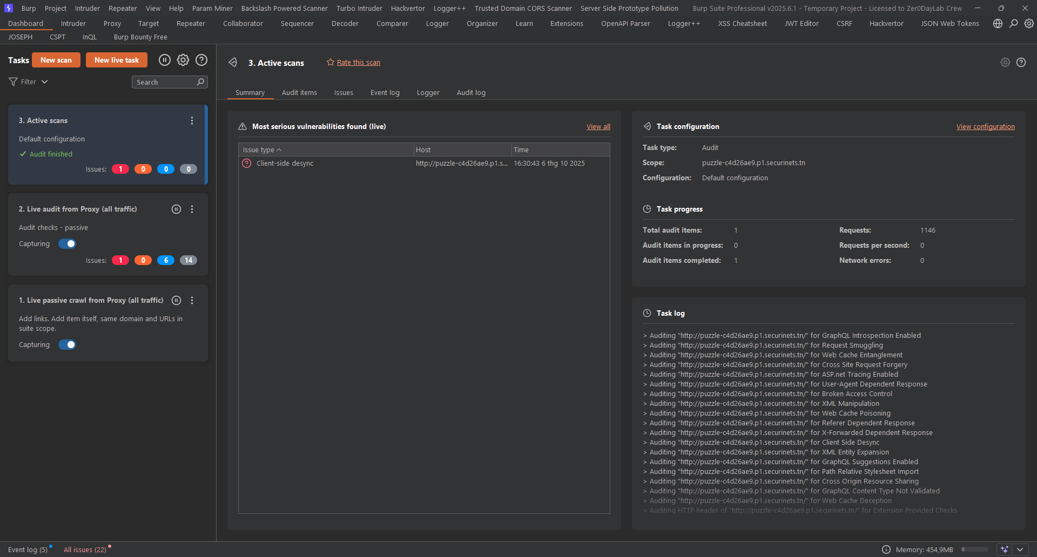This screenshot has width=1037, height=557.
Task: Pause the Live passive crawl from Proxy task
Action: (x=176, y=301)
